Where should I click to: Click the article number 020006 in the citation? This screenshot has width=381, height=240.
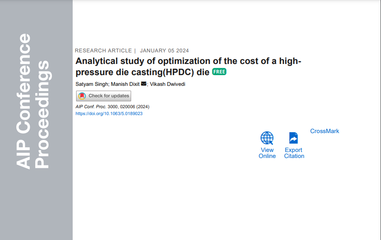click(x=128, y=106)
